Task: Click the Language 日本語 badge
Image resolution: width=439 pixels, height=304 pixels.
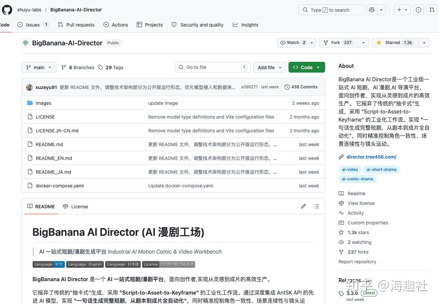Action: [x=123, y=264]
